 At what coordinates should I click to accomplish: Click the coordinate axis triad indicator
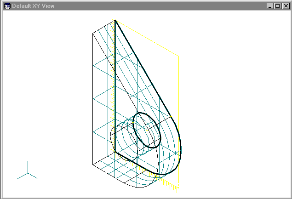coord(28,170)
